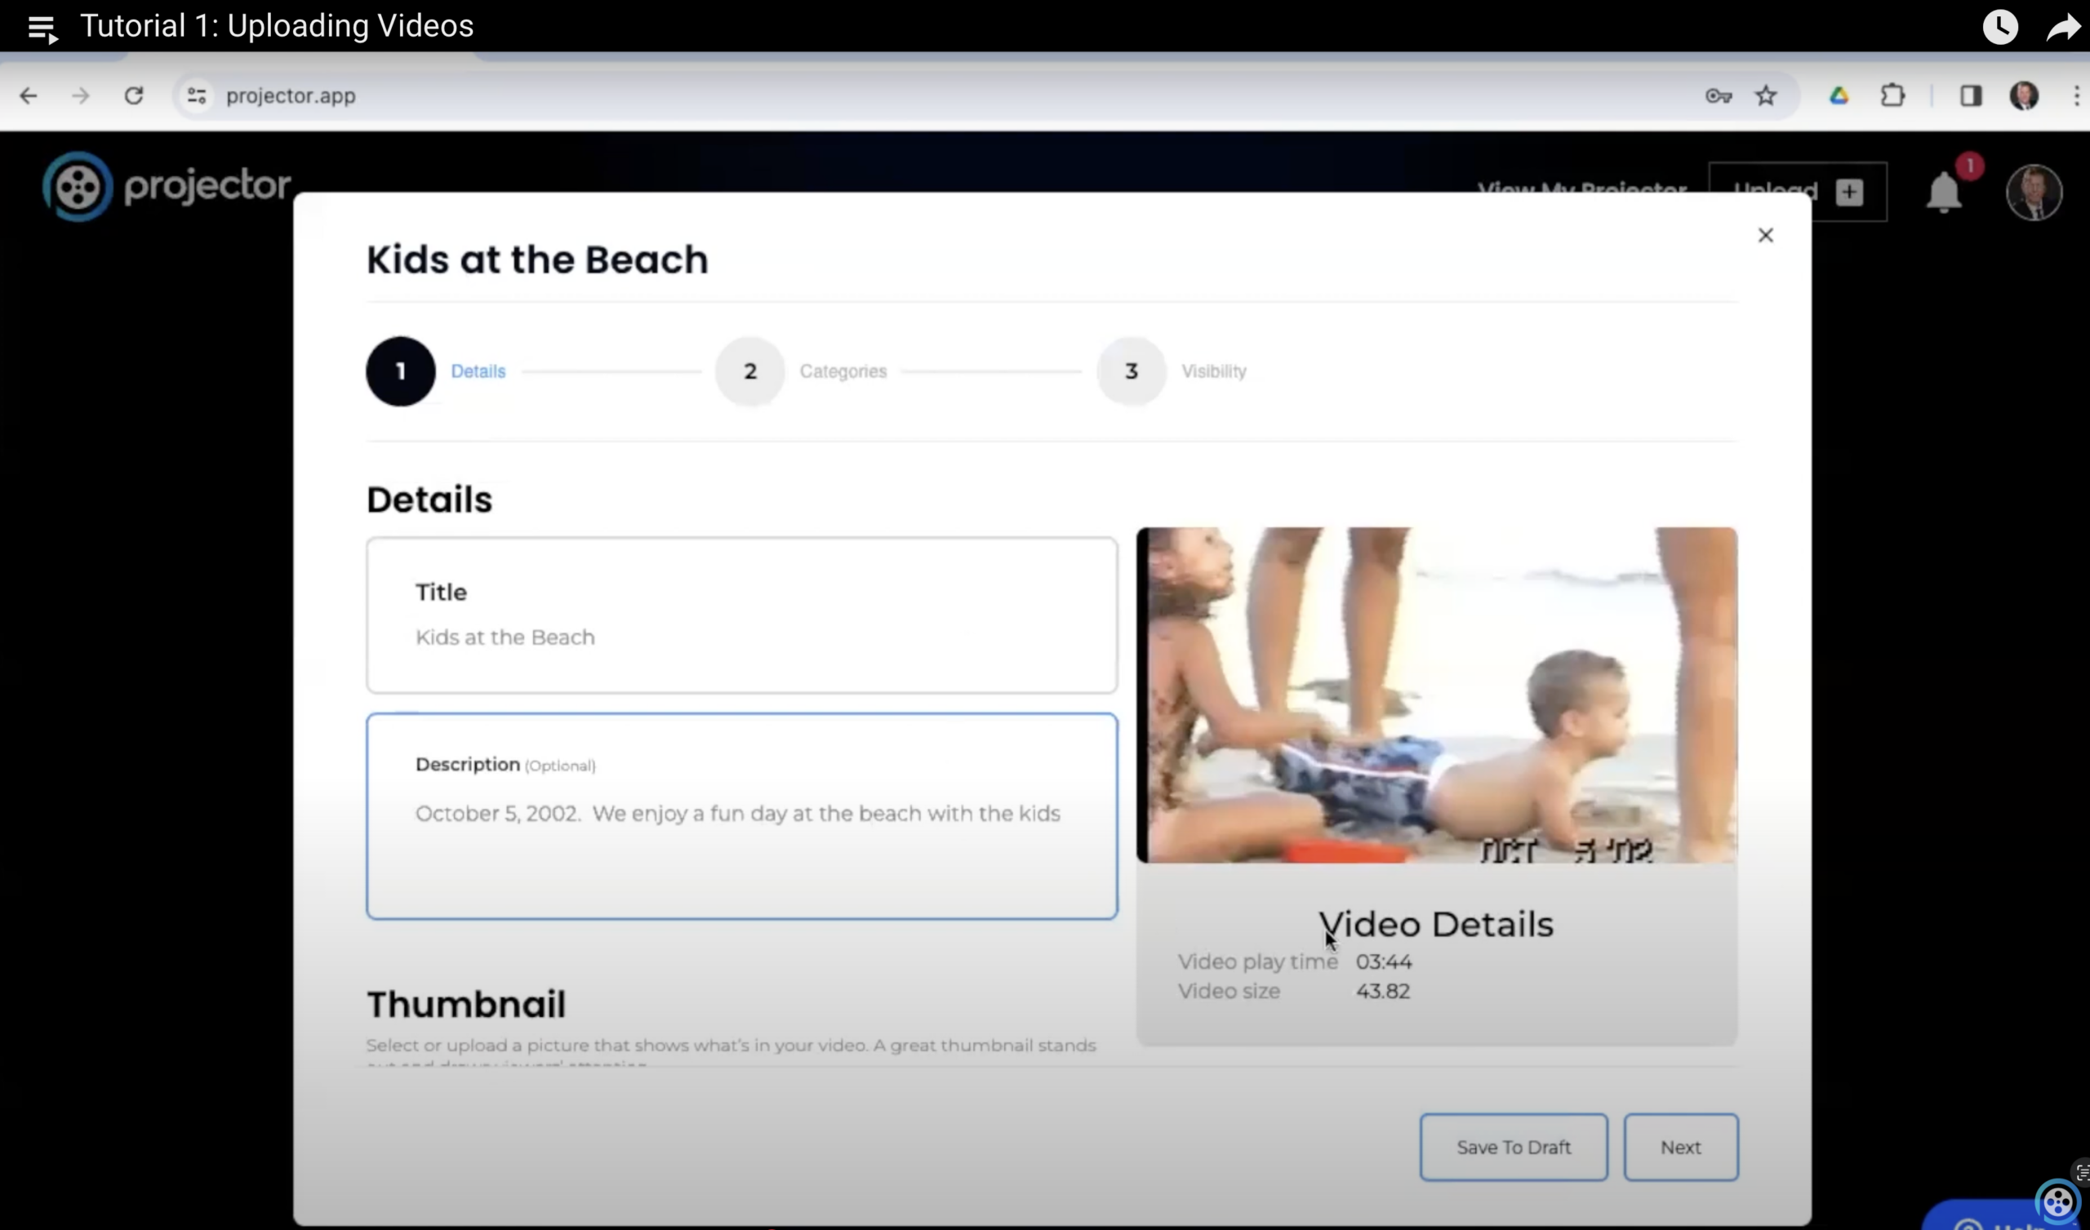
Task: Click the Thumbnail section heading
Action: pyautogui.click(x=466, y=1005)
